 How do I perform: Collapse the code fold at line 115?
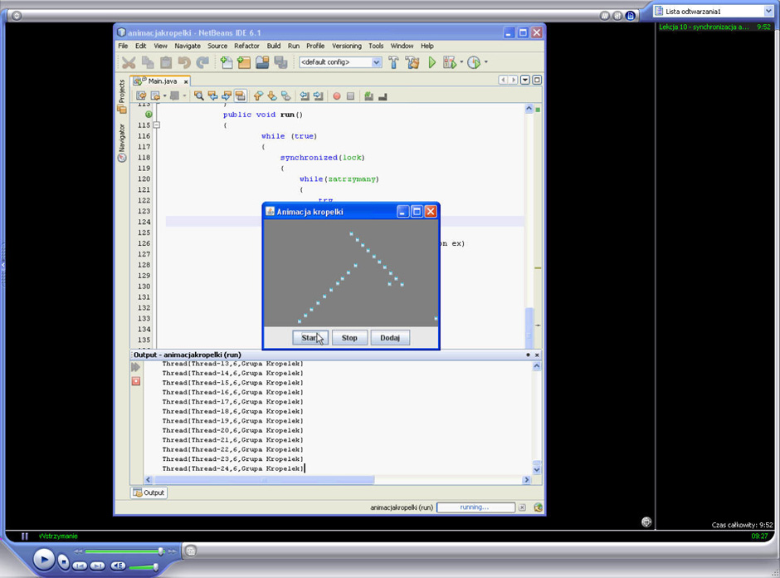pyautogui.click(x=156, y=125)
